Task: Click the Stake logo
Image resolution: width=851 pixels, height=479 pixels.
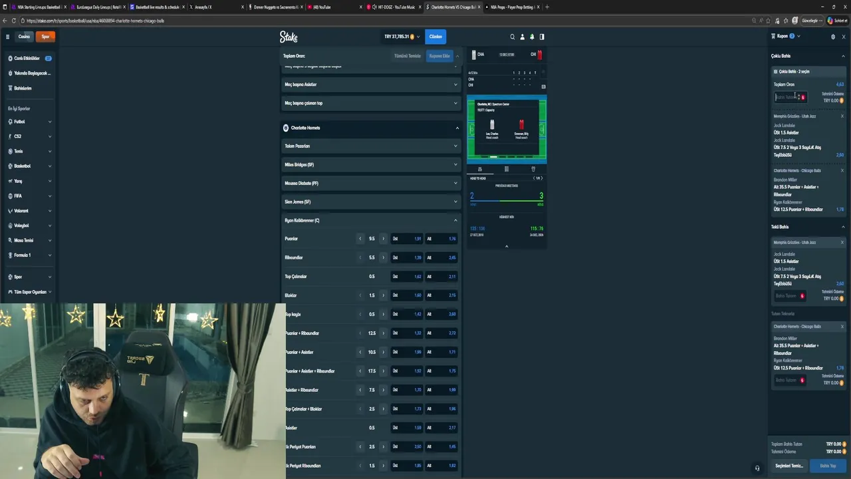Action: coord(289,37)
